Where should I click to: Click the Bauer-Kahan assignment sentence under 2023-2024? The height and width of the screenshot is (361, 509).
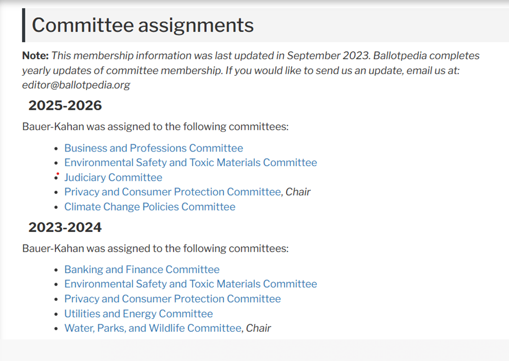click(x=155, y=248)
